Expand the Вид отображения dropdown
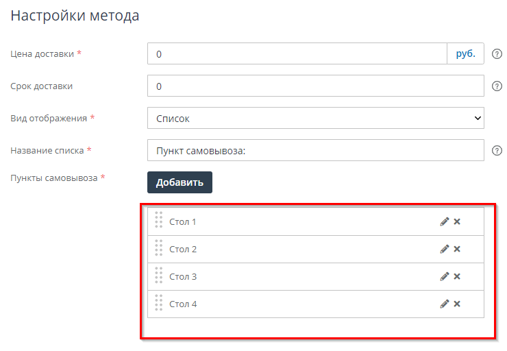The width and height of the screenshot is (507, 351). pyautogui.click(x=315, y=118)
